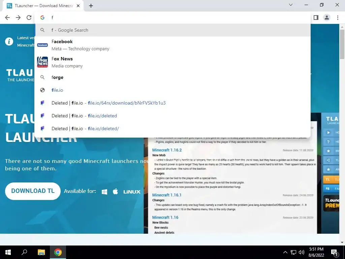The width and height of the screenshot is (345, 259).
Task: Open the file.io/deleted/ suggestion with trailing slash
Action: click(x=172, y=128)
